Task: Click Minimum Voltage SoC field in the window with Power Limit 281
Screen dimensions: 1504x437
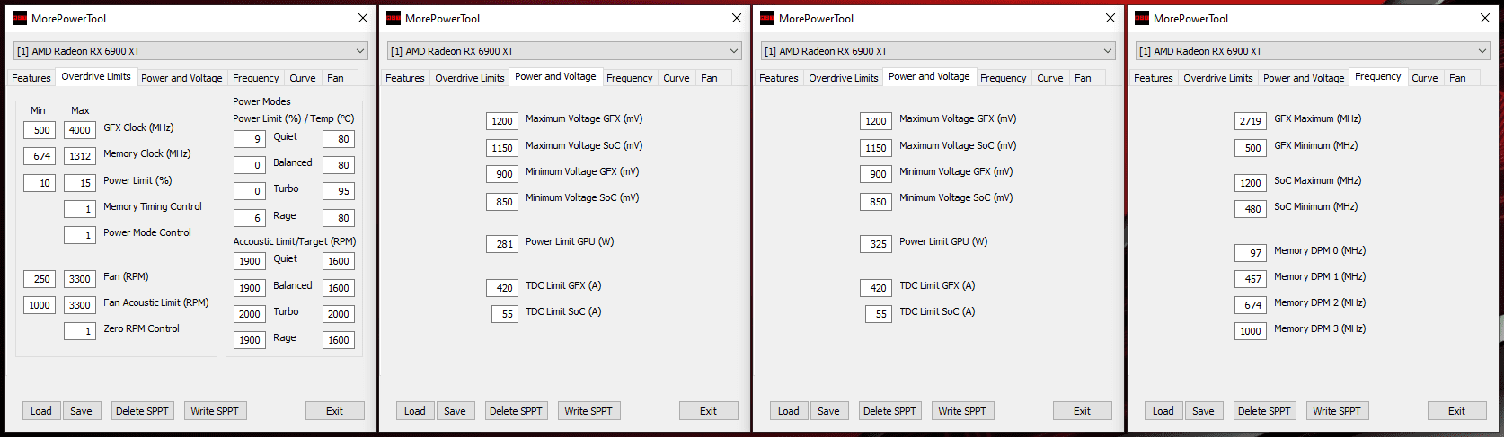Action: [502, 202]
